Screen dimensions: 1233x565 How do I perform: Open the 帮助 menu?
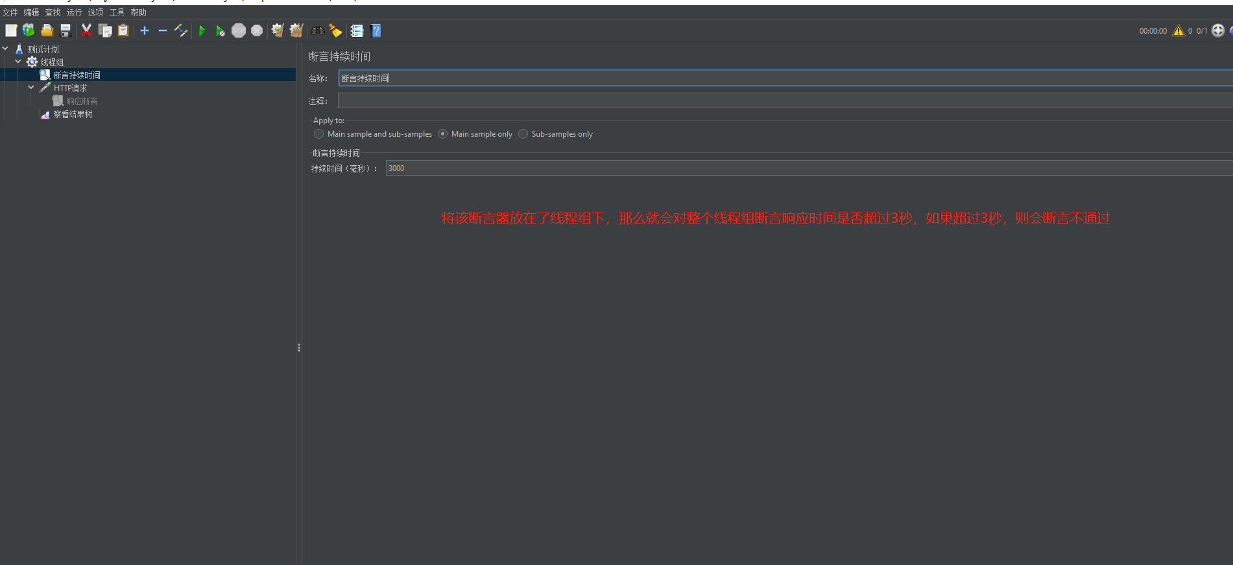pos(139,12)
